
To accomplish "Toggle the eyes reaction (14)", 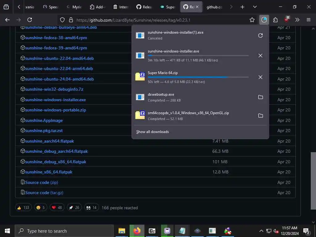I will click(x=91, y=208).
